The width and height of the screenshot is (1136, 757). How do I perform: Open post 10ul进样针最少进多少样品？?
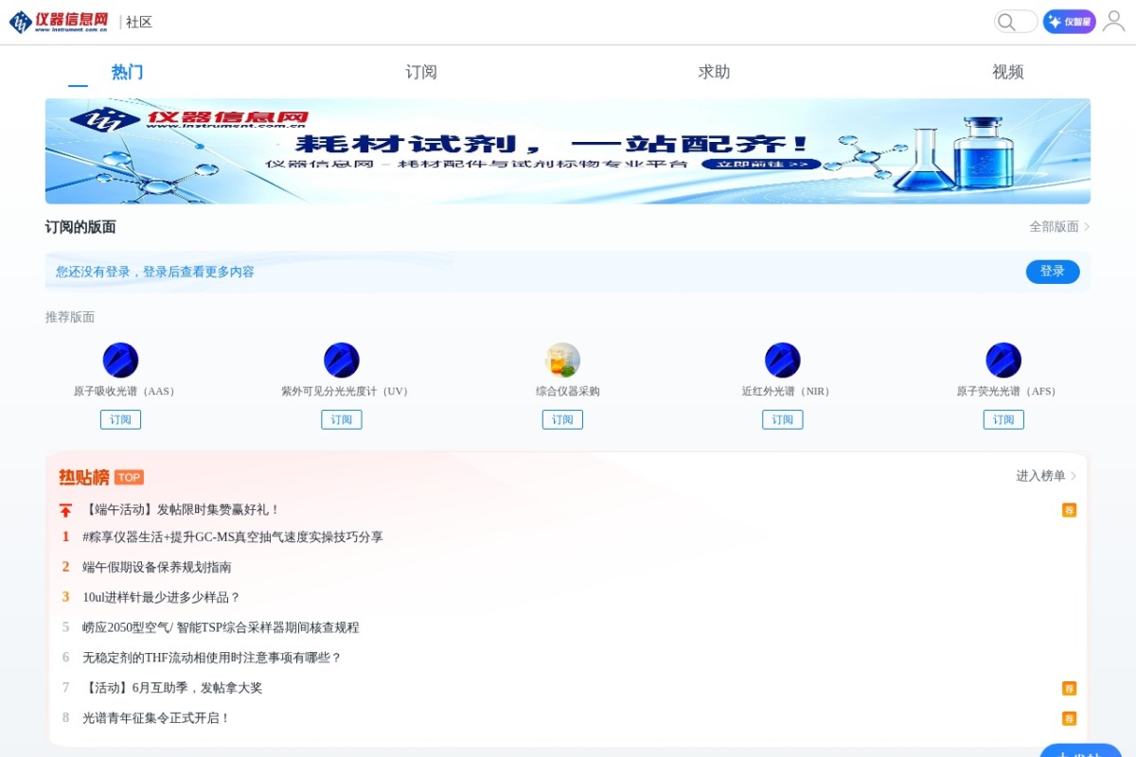(162, 597)
